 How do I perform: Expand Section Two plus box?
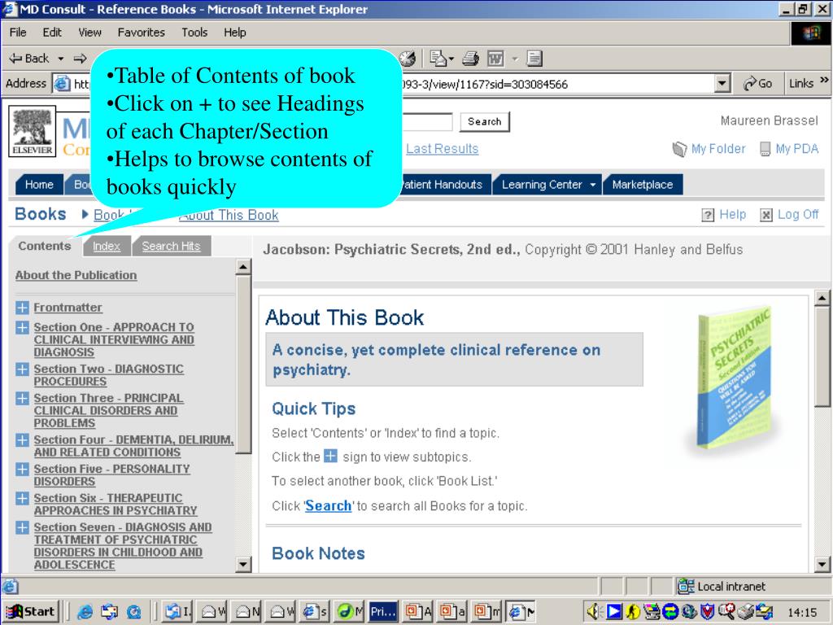pyautogui.click(x=22, y=369)
